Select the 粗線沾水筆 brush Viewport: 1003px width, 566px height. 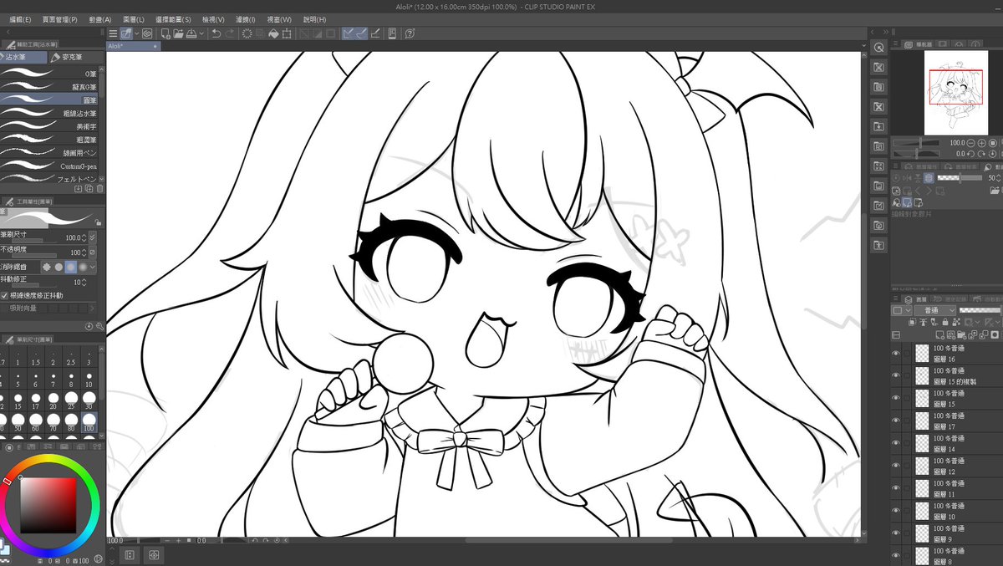[x=50, y=113]
